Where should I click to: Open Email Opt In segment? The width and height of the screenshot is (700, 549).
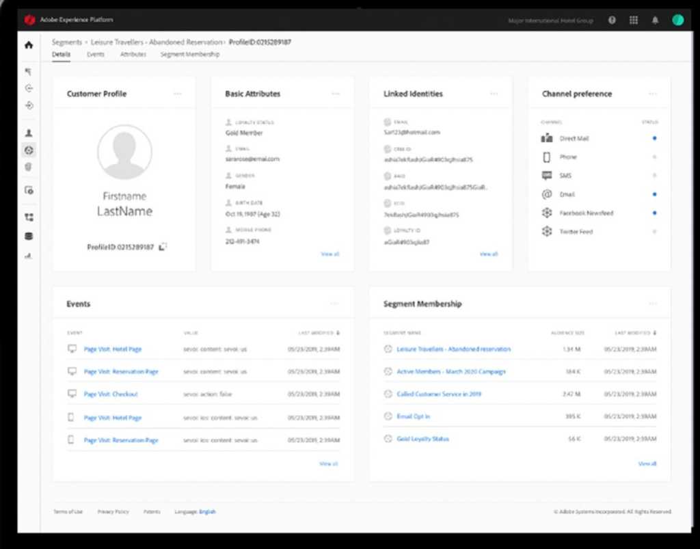click(x=414, y=416)
